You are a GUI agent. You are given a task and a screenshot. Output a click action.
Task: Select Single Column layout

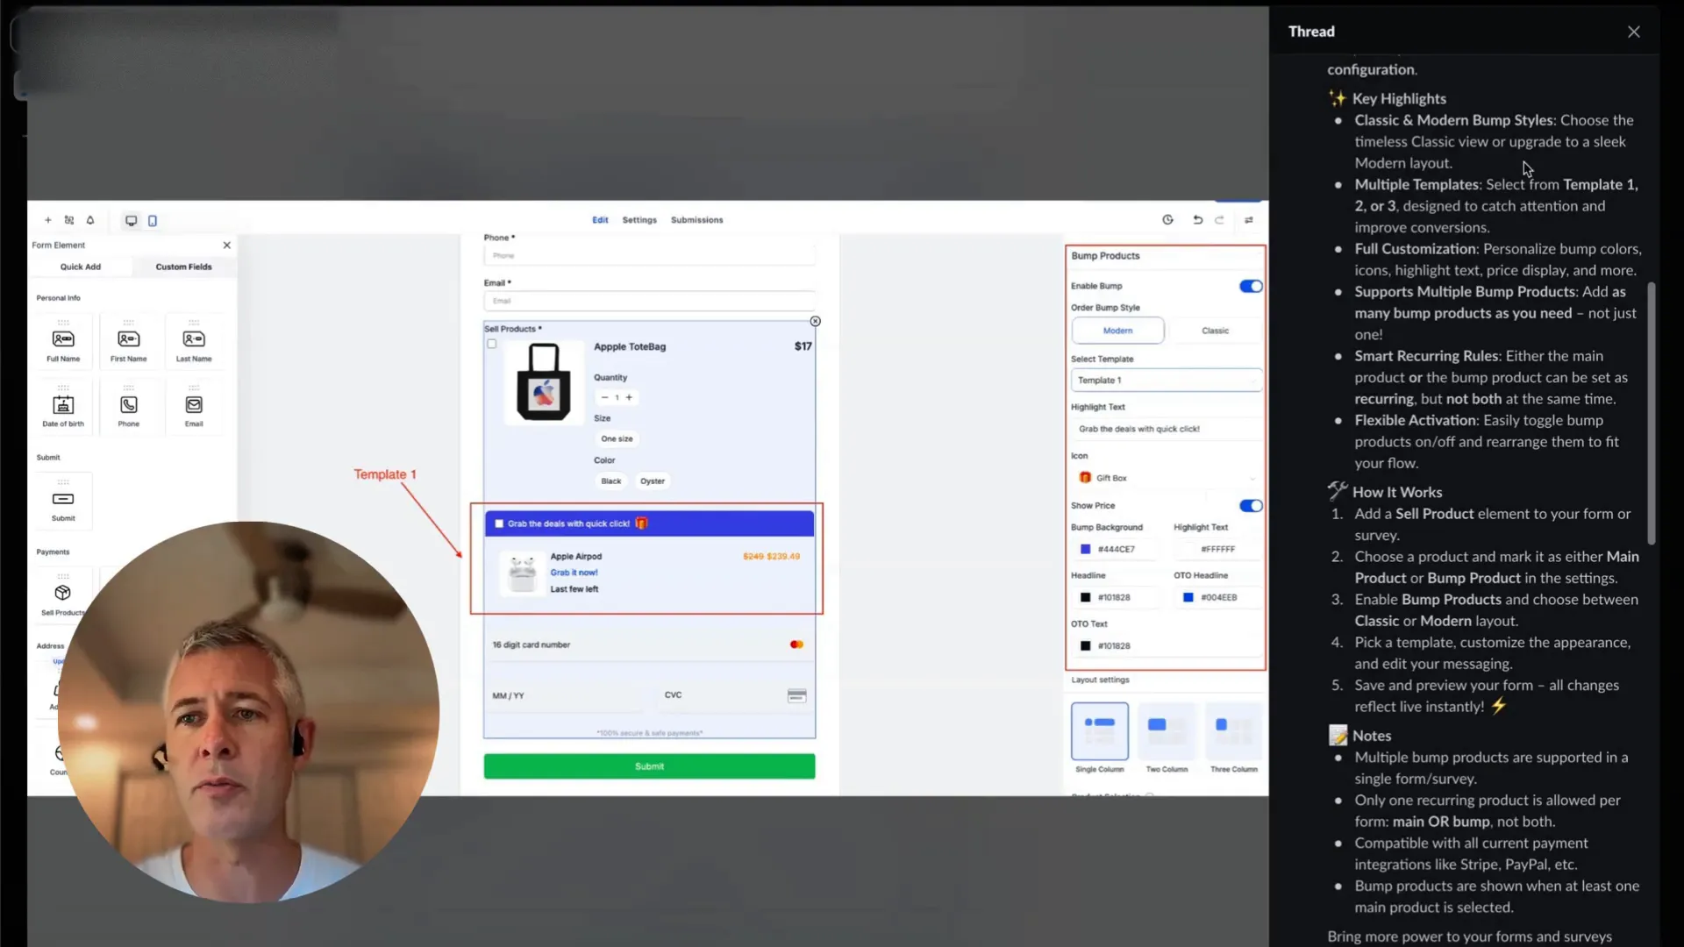1099,730
